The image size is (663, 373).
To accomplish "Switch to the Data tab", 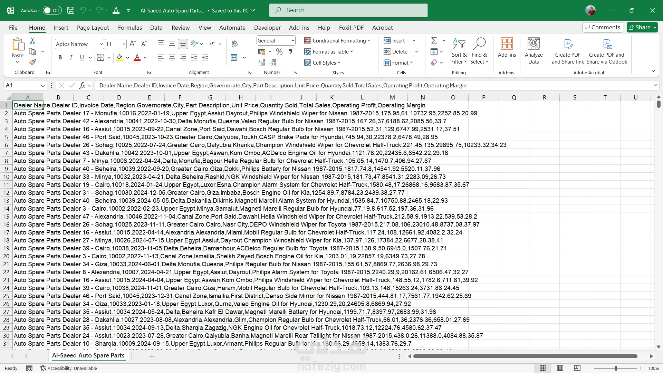I will coord(156,28).
